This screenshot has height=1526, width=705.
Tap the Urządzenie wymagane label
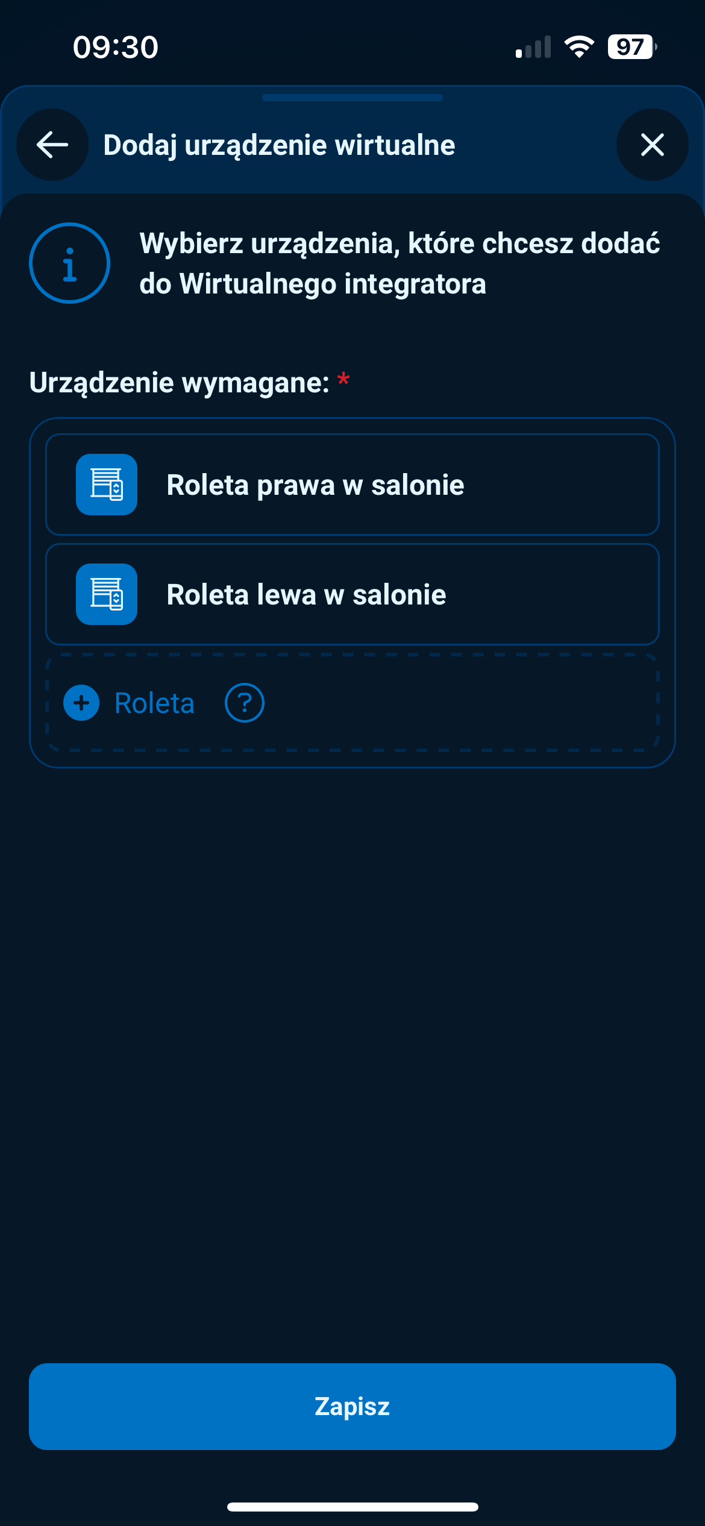(x=180, y=383)
